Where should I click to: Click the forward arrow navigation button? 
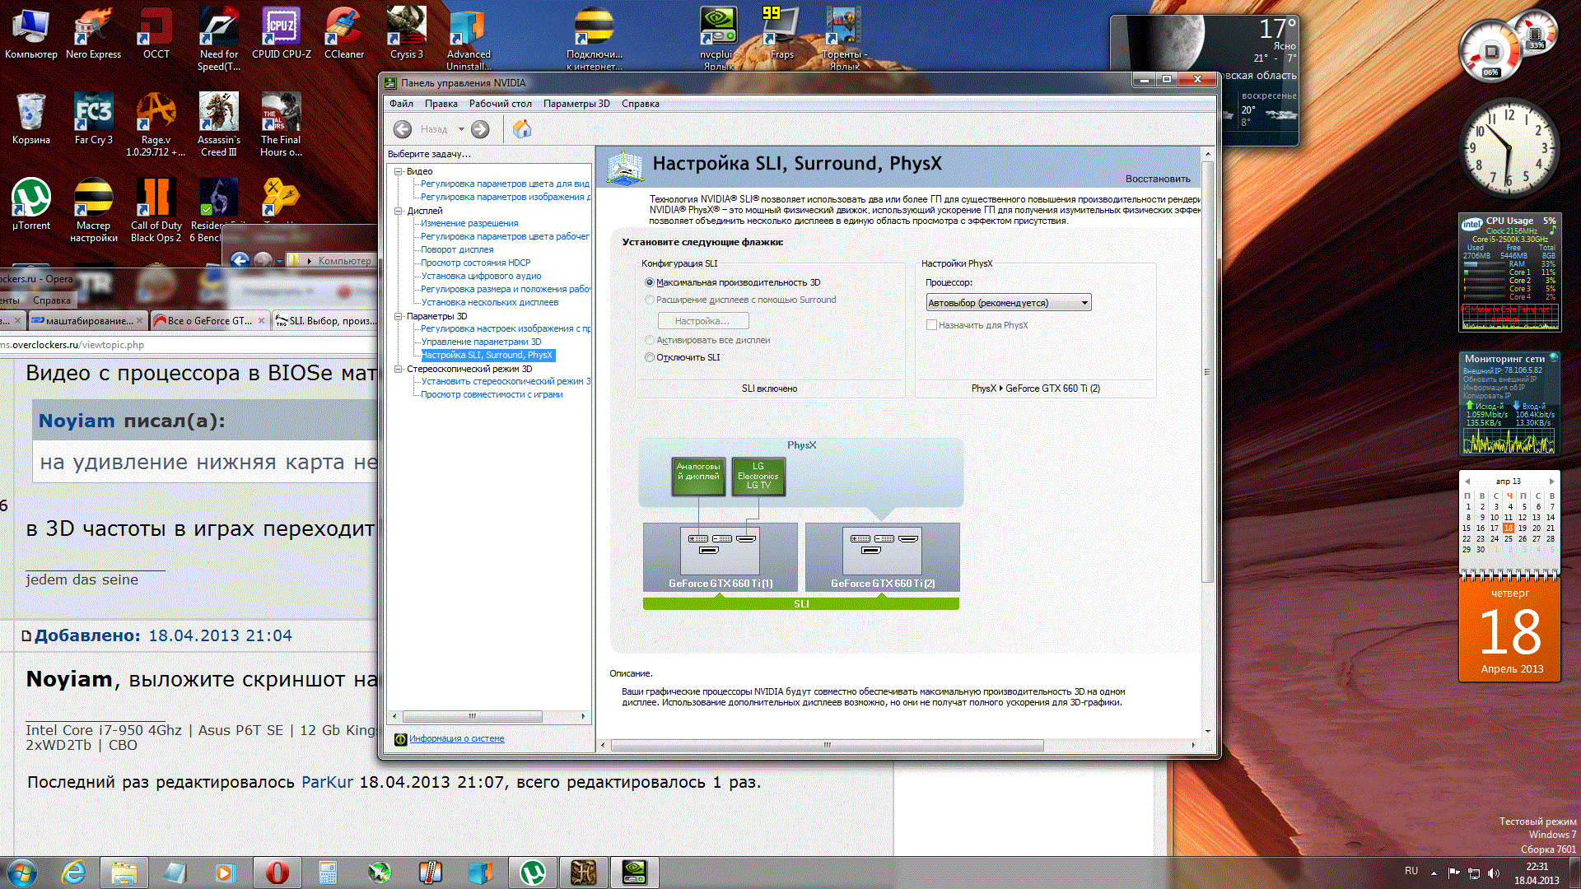480,129
